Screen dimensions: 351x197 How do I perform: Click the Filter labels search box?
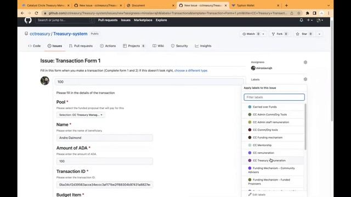point(274,97)
